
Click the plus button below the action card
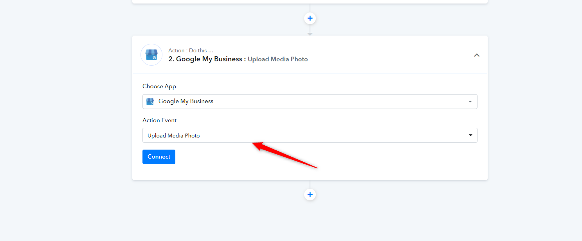point(310,195)
